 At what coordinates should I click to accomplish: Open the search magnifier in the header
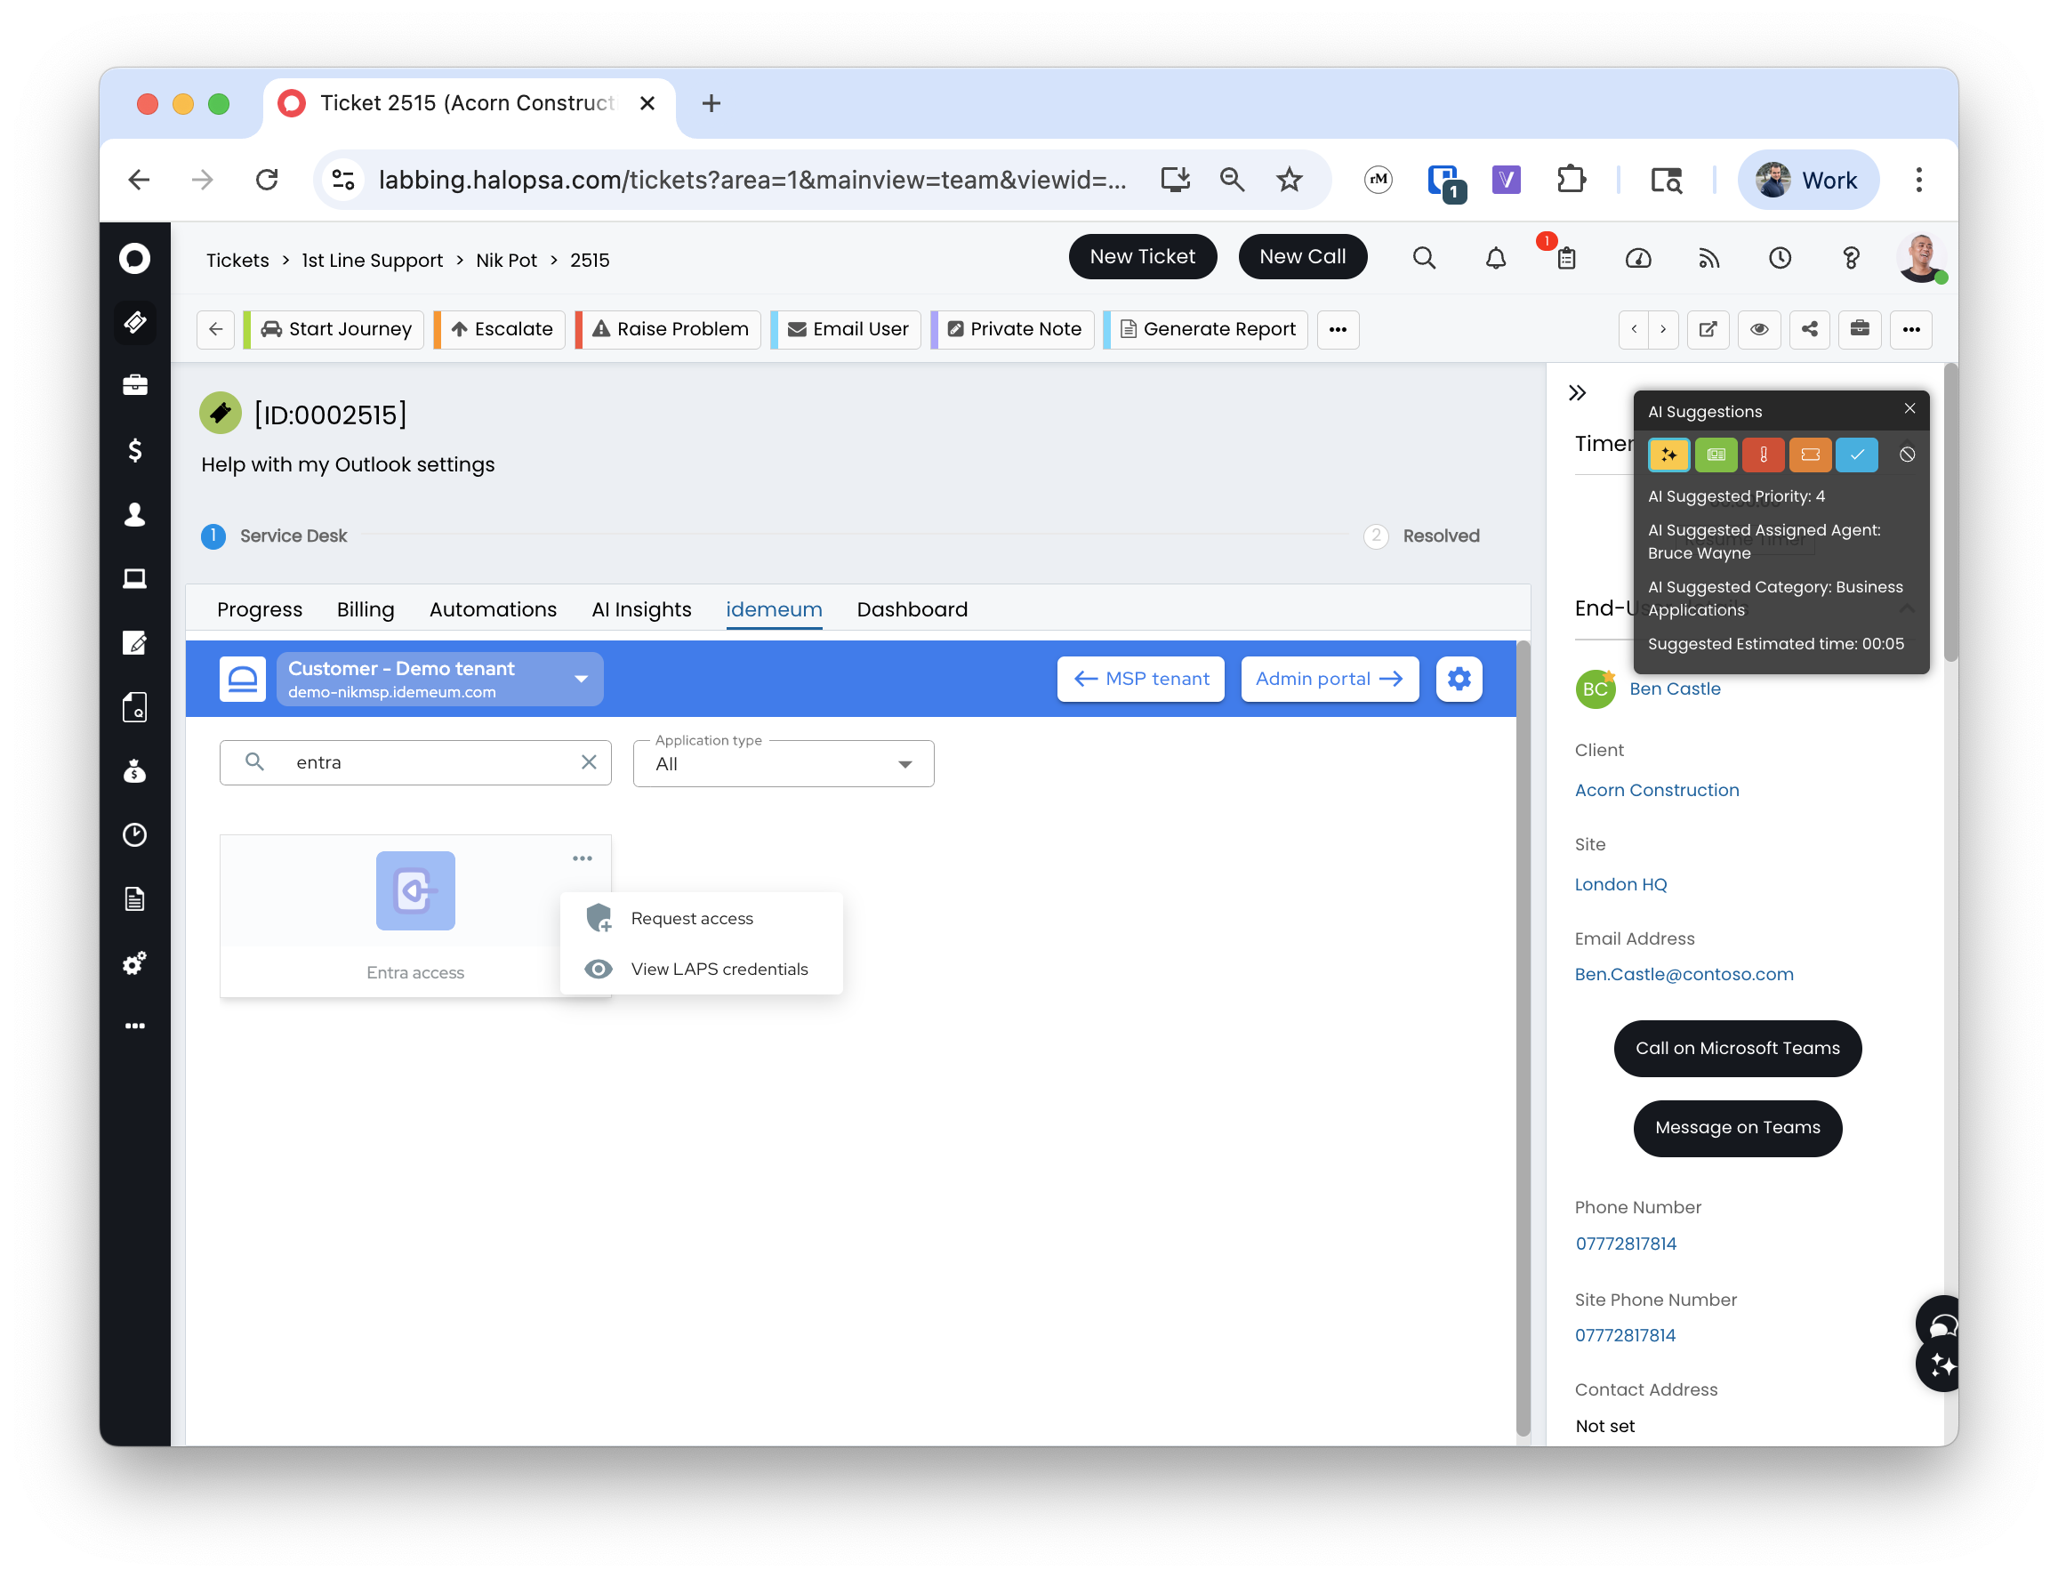tap(1424, 257)
